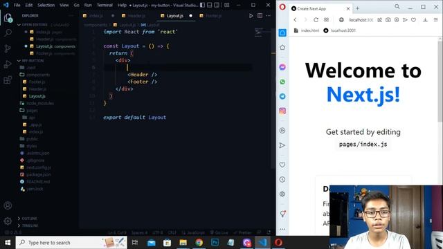Open Run and Debug in the activity bar

pos(8,64)
